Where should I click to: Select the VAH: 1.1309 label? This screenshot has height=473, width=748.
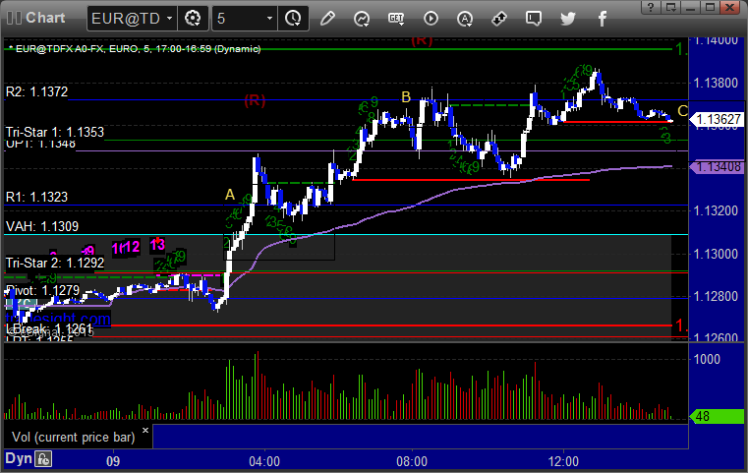point(42,226)
